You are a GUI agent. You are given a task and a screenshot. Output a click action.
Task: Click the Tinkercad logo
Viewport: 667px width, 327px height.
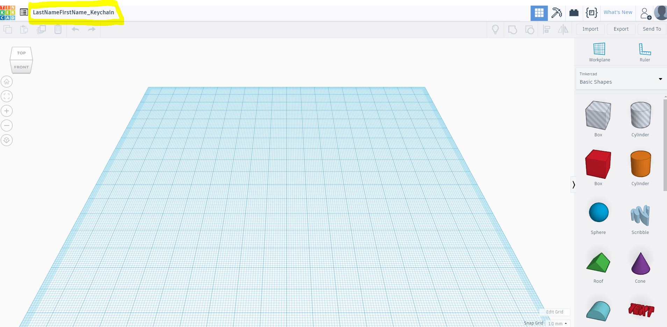point(8,13)
